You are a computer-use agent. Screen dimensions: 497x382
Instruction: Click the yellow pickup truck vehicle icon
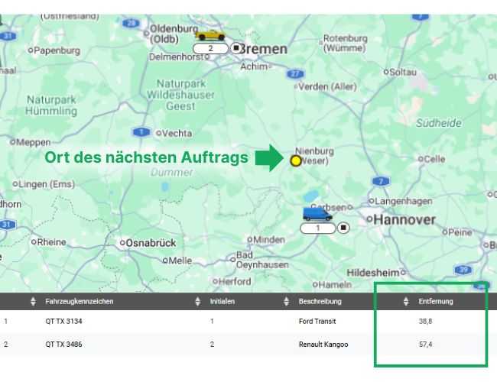pos(210,35)
